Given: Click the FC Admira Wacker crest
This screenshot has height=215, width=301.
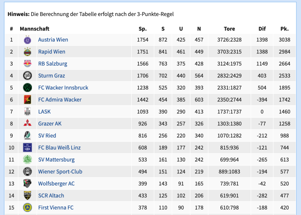Looking at the screenshot, I should coord(27,100).
